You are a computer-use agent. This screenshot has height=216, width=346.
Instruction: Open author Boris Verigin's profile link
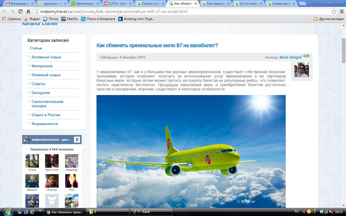290,57
